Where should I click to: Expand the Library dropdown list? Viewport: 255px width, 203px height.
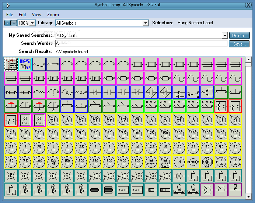[x=146, y=23]
